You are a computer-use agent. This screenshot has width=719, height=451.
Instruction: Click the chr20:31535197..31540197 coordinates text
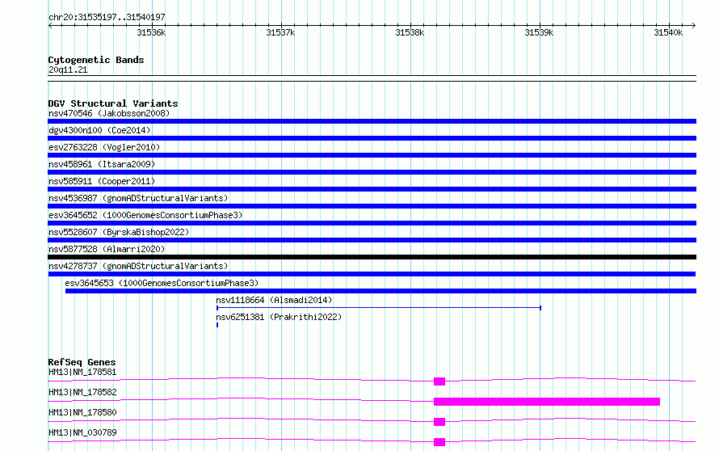[x=107, y=18]
